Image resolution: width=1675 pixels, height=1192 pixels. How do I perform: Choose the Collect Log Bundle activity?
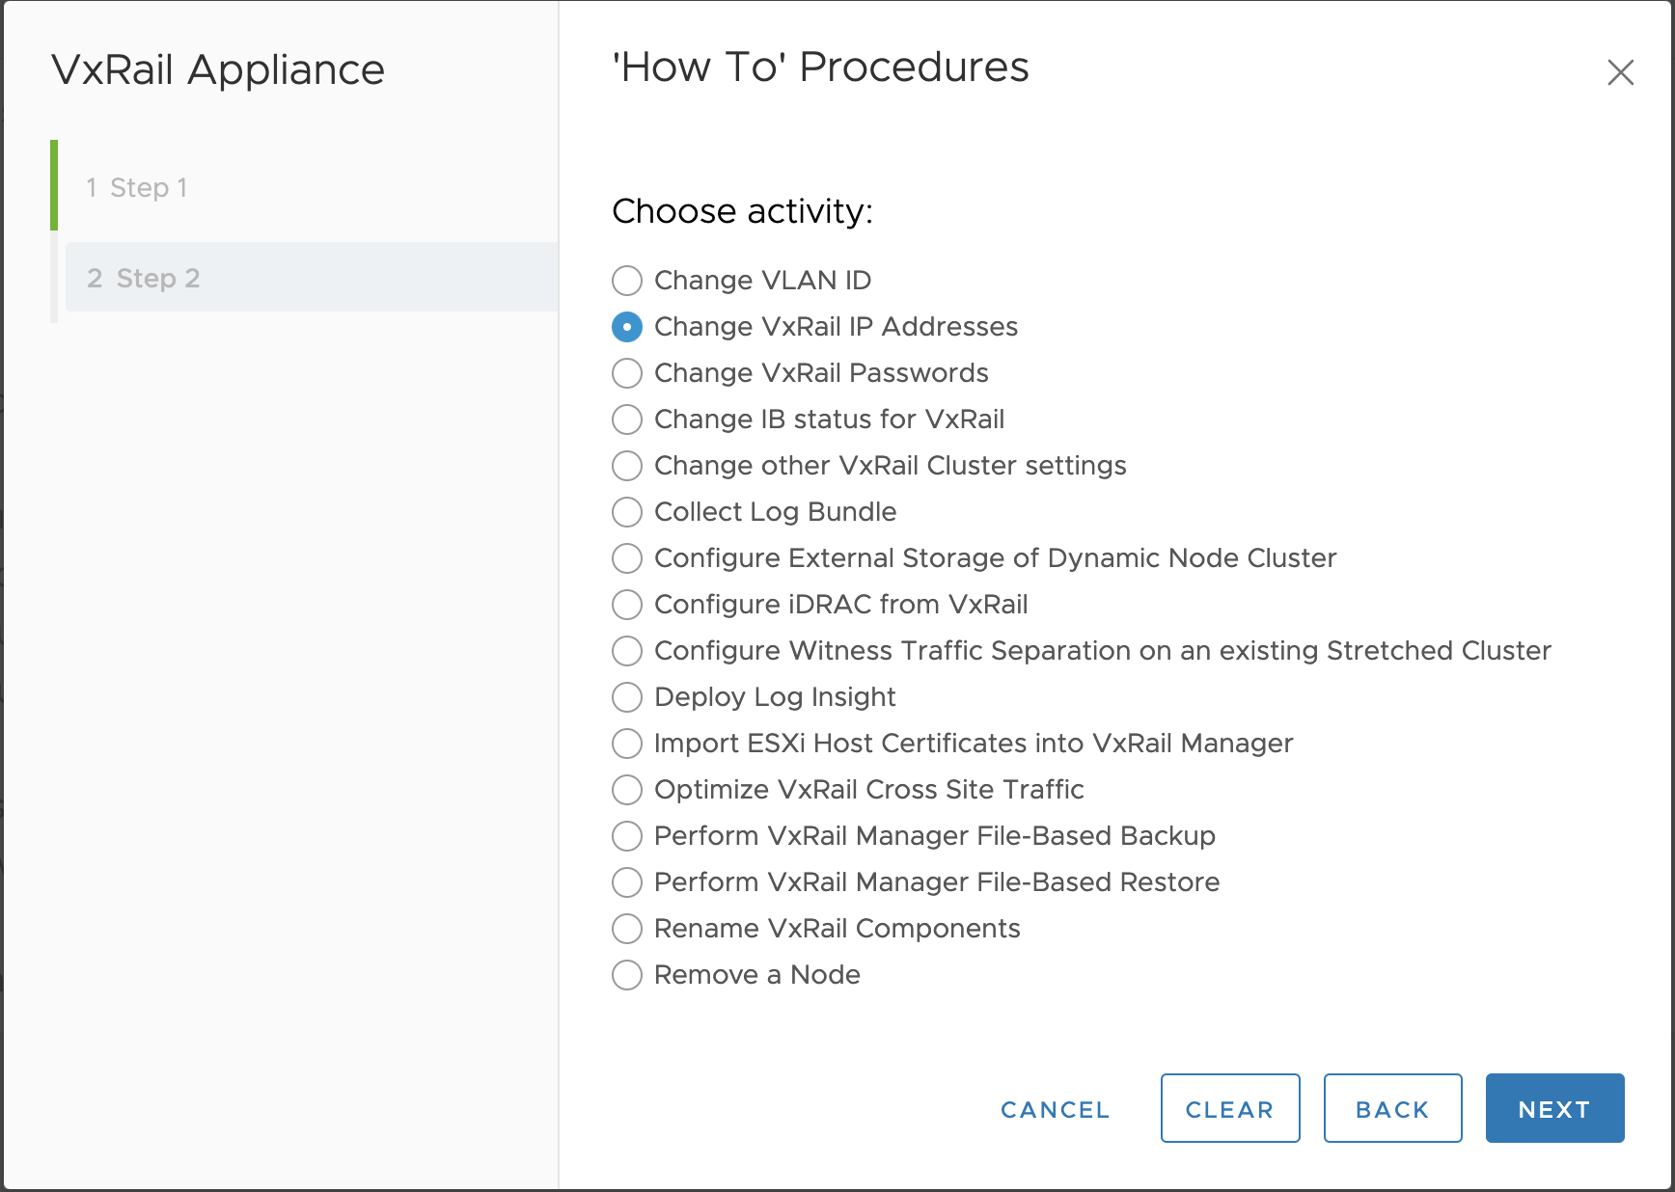[x=627, y=512]
